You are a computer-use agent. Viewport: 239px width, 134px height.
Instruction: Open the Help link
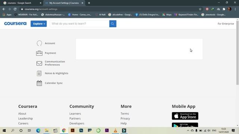[124, 123]
